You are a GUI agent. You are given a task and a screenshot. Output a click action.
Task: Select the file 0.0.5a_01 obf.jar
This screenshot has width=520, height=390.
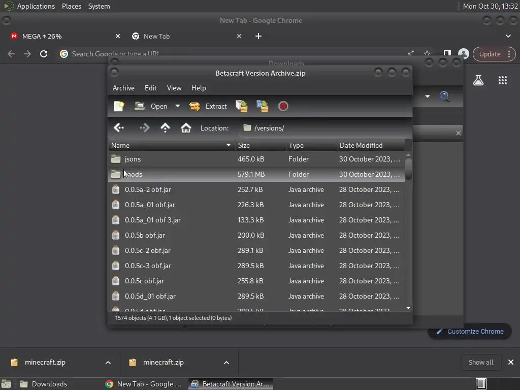pos(256,205)
